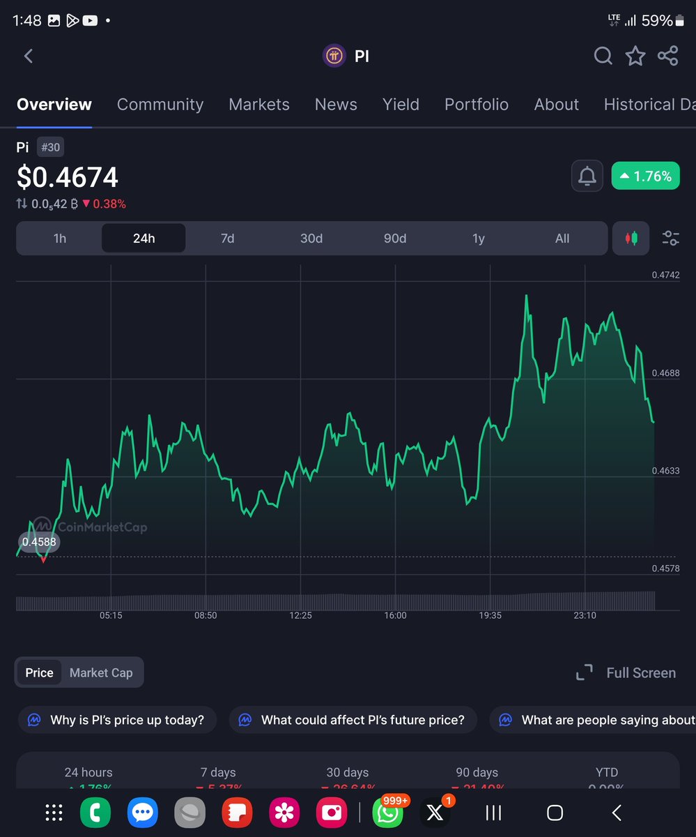Switch chart to Market Cap
This screenshot has width=696, height=837.
tap(101, 672)
